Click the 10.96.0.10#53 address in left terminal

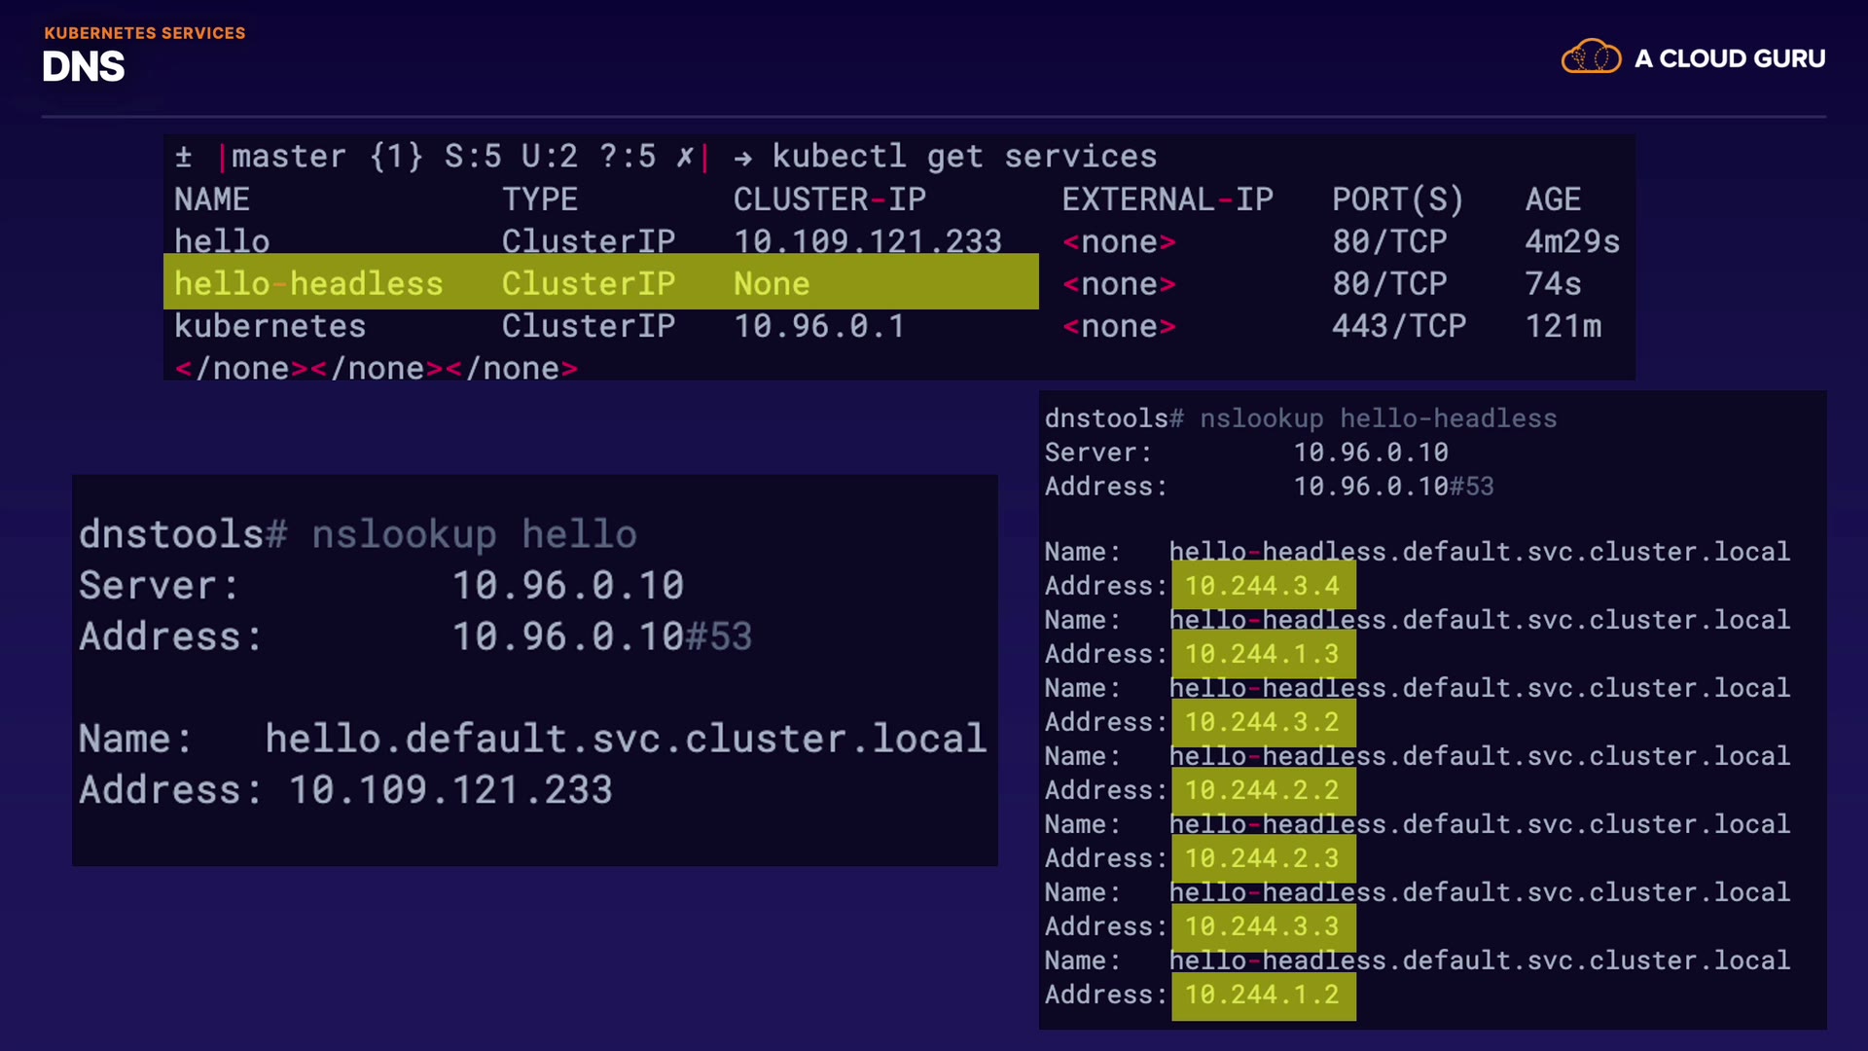pyautogui.click(x=601, y=636)
